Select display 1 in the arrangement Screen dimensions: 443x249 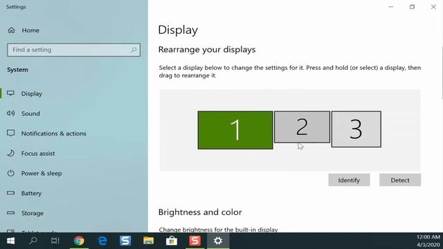tap(235, 130)
